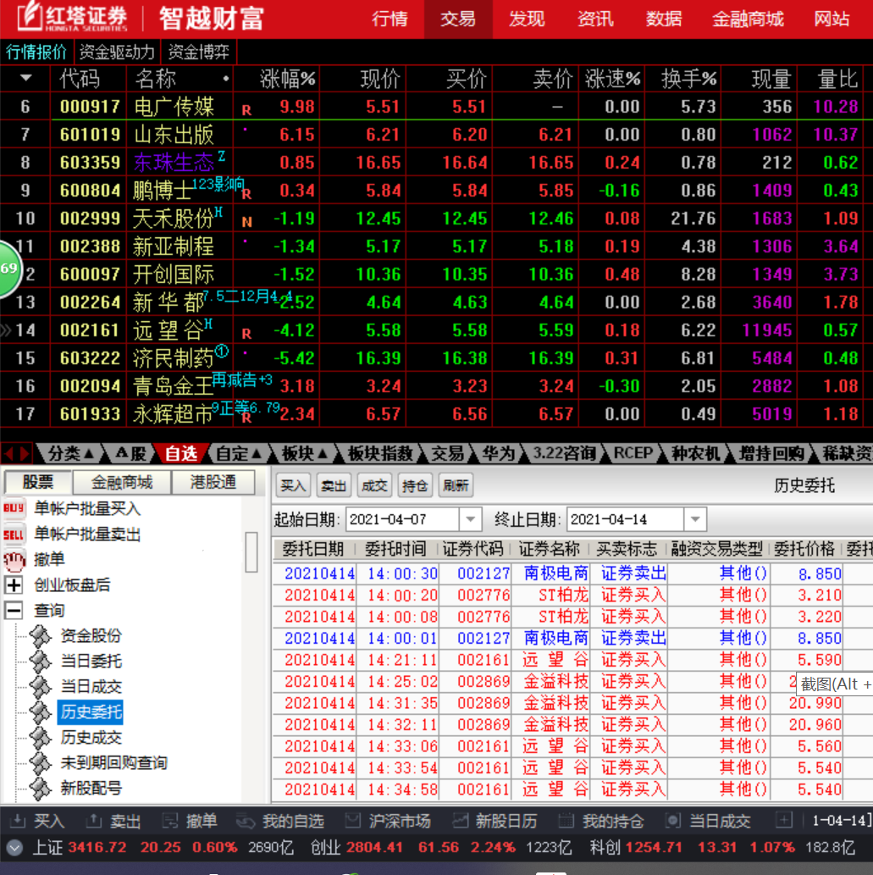Click the BUY batch purchase icon

tap(14, 508)
